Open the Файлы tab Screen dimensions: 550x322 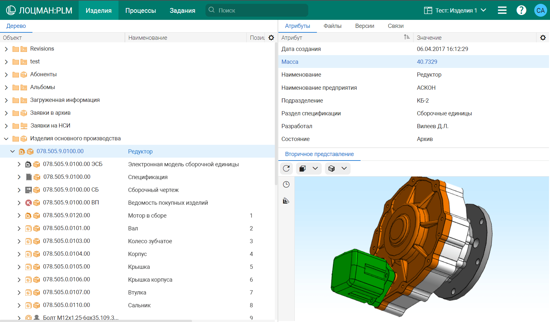(332, 26)
